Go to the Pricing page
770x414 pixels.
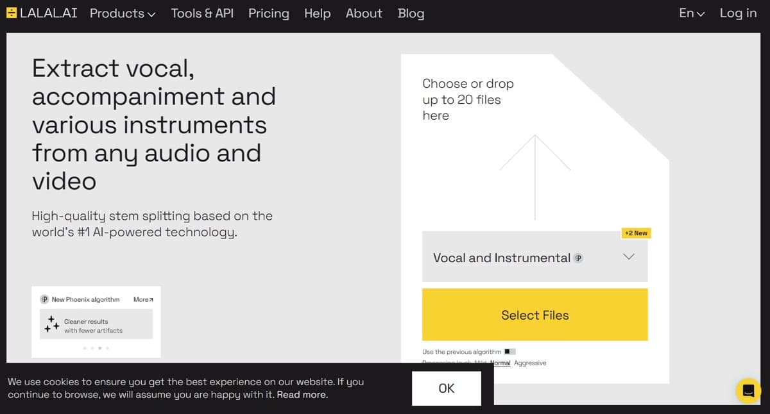269,13
